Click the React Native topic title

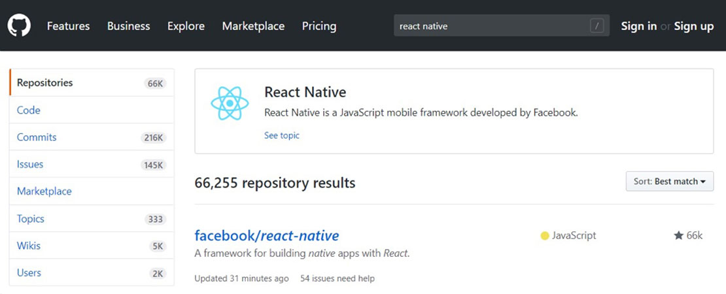pos(305,92)
